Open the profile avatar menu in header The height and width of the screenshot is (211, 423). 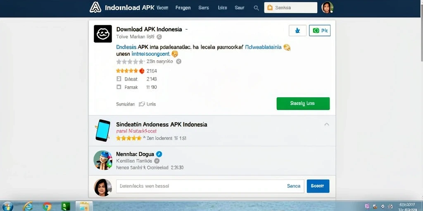pyautogui.click(x=328, y=7)
